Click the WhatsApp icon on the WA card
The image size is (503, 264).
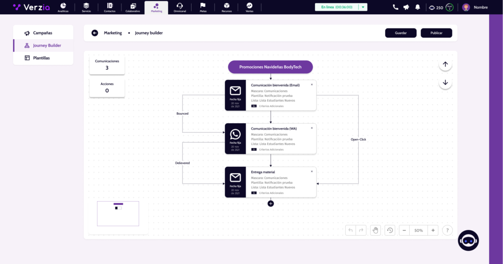pos(235,134)
